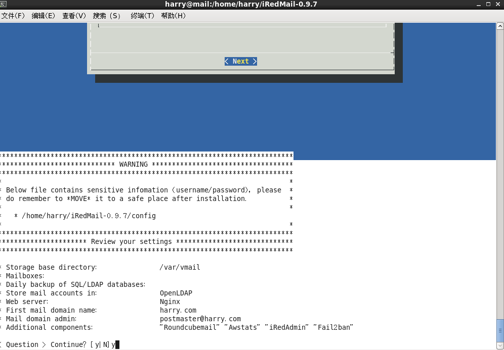Click the "Awstats" component text
Screen dimensions: 504x350
click(242, 328)
